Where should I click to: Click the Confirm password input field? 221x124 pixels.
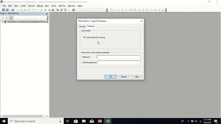click(x=118, y=62)
